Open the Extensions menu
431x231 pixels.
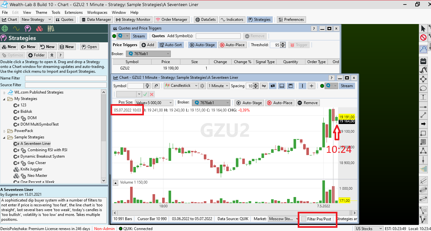pyautogui.click(x=73, y=12)
